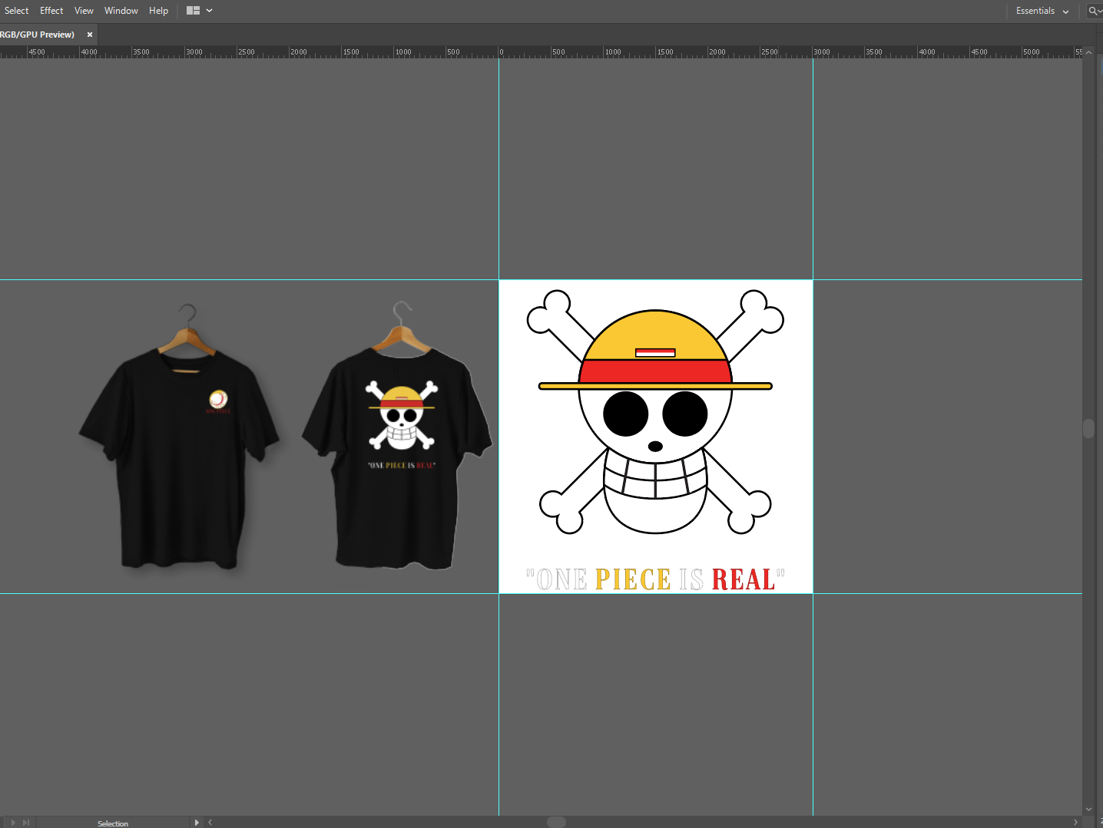Viewport: 1103px width, 828px height.
Task: Click the search magnifier icon
Action: [1093, 11]
